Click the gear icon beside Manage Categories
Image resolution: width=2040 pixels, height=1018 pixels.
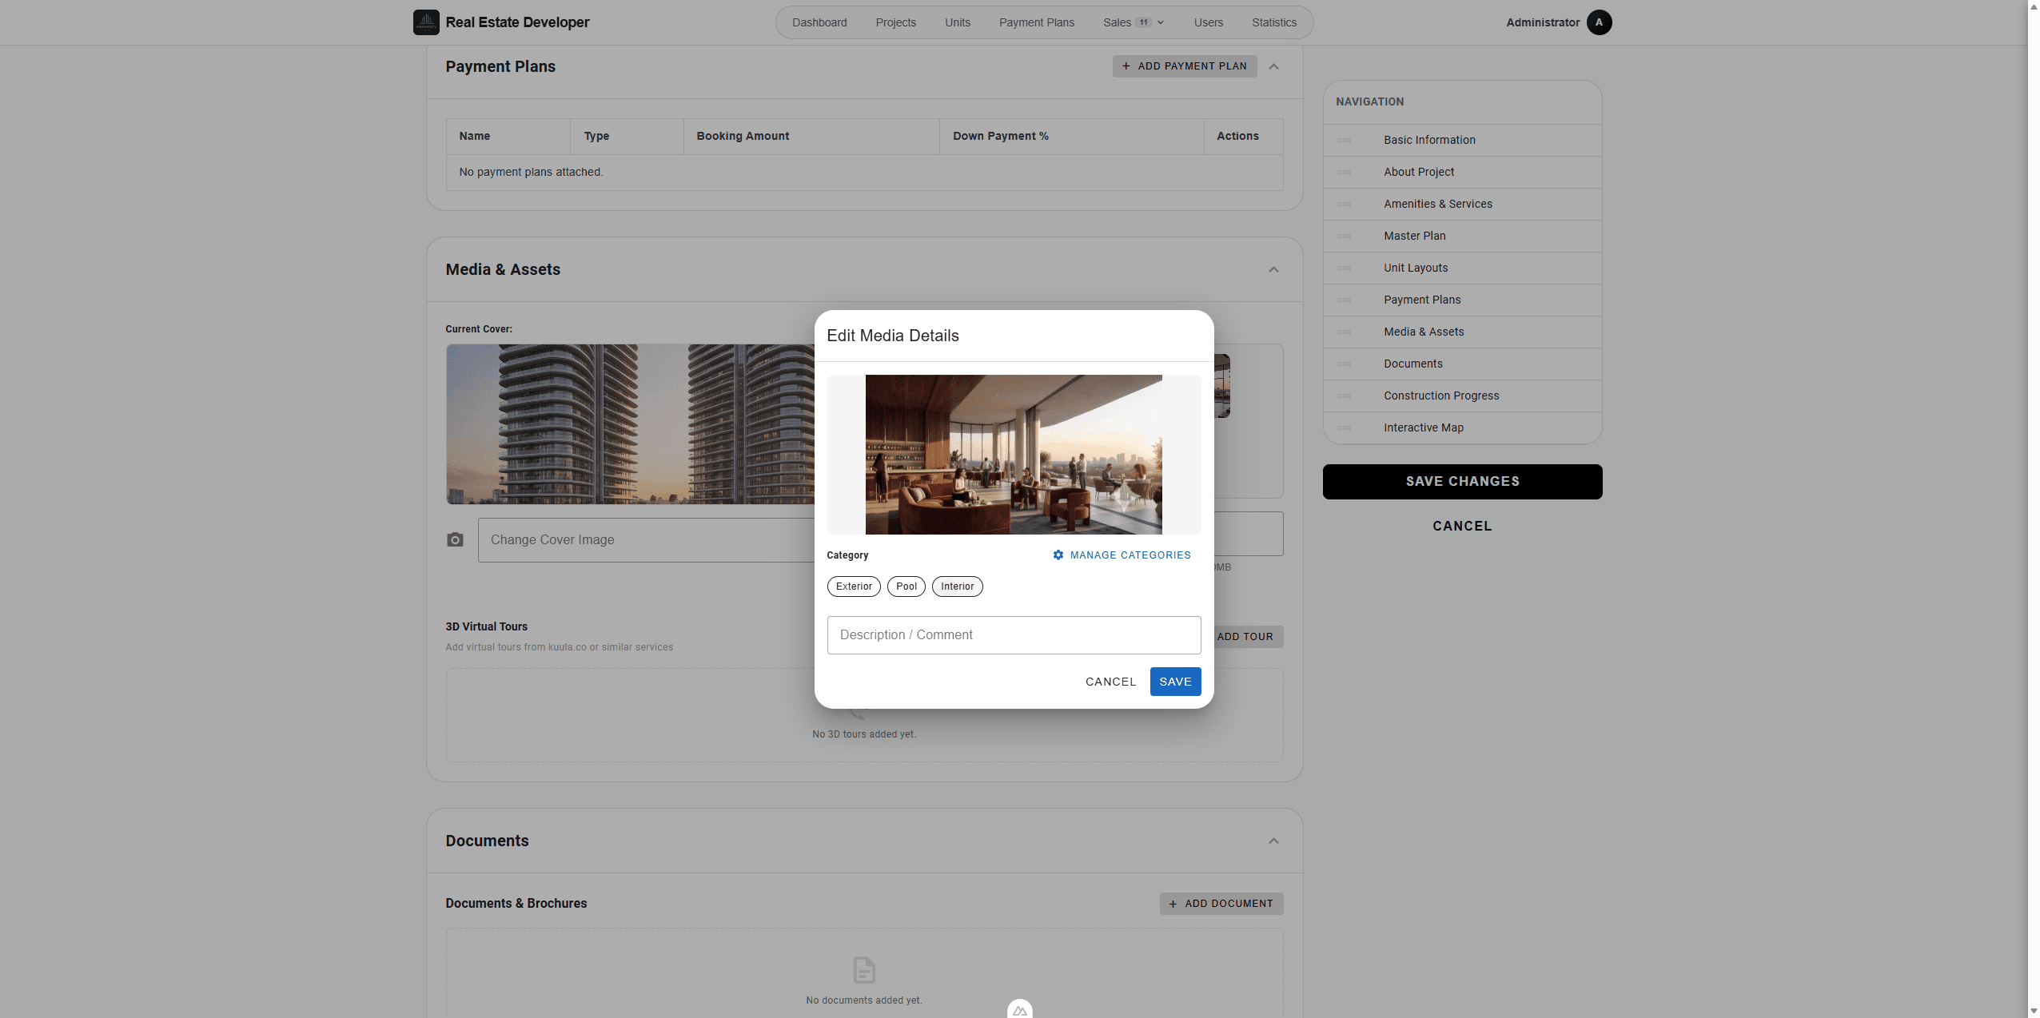(x=1058, y=555)
